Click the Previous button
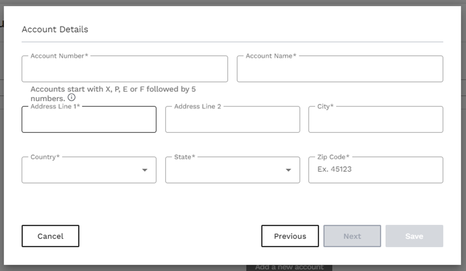Viewport: 466px width, 271px height. click(290, 236)
